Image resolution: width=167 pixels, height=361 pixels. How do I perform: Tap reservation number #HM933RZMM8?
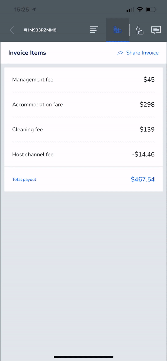[x=40, y=30]
